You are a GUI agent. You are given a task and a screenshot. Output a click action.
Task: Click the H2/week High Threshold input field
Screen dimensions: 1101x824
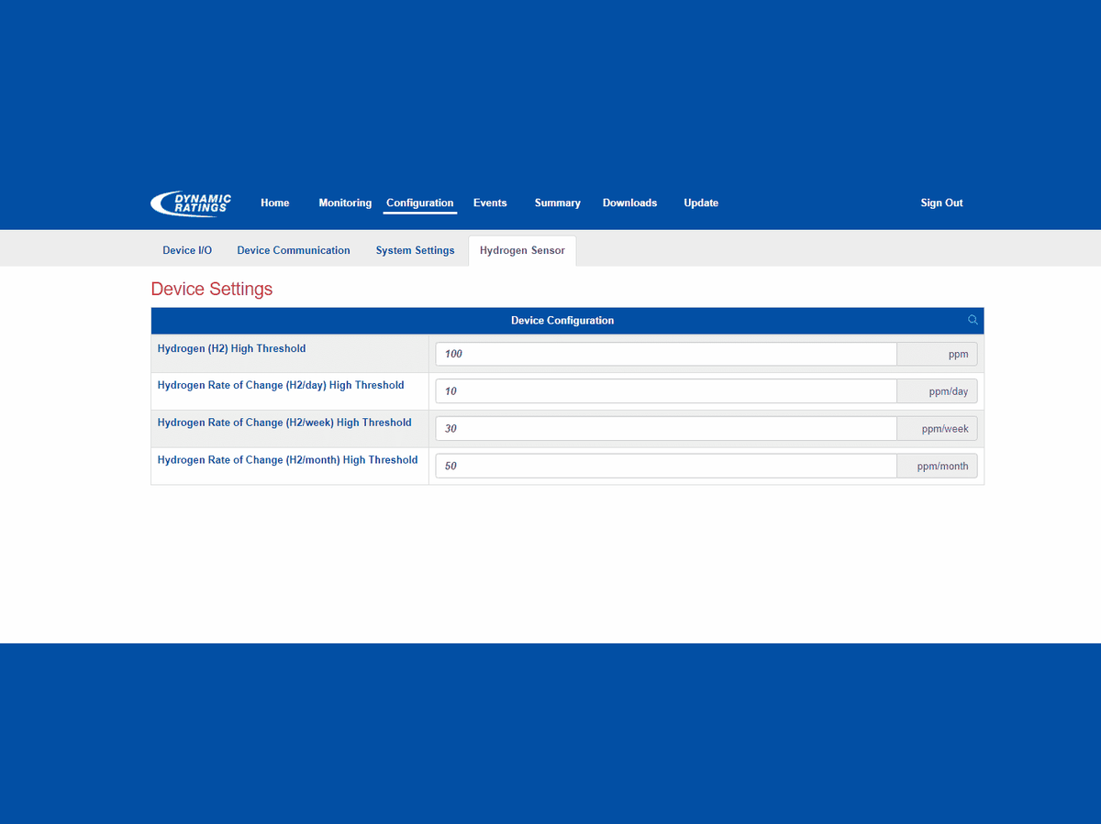tap(666, 429)
